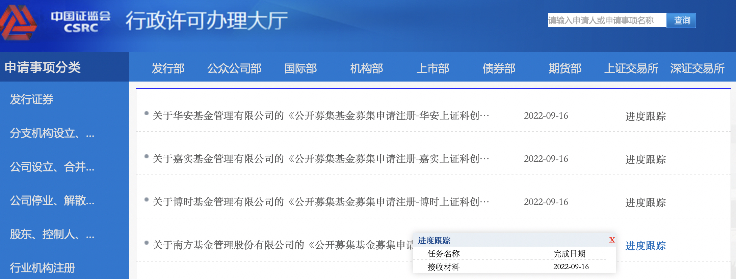This screenshot has width=736, height=279.
Task: Select the 深证交易所 tab
Action: pyautogui.click(x=697, y=68)
